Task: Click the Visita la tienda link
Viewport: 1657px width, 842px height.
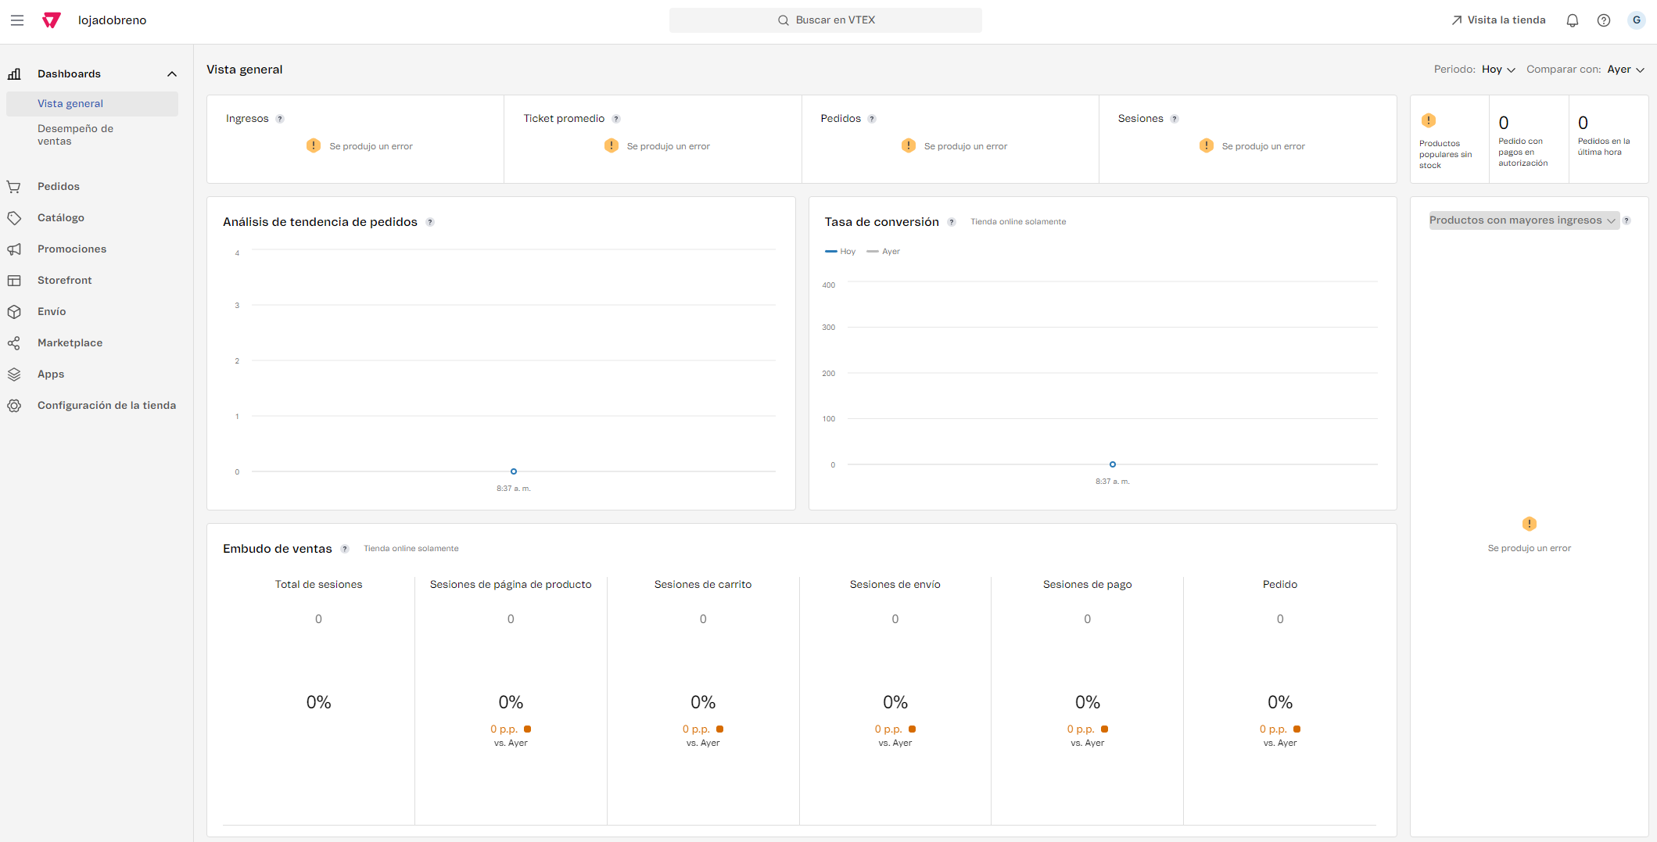Action: (1498, 20)
